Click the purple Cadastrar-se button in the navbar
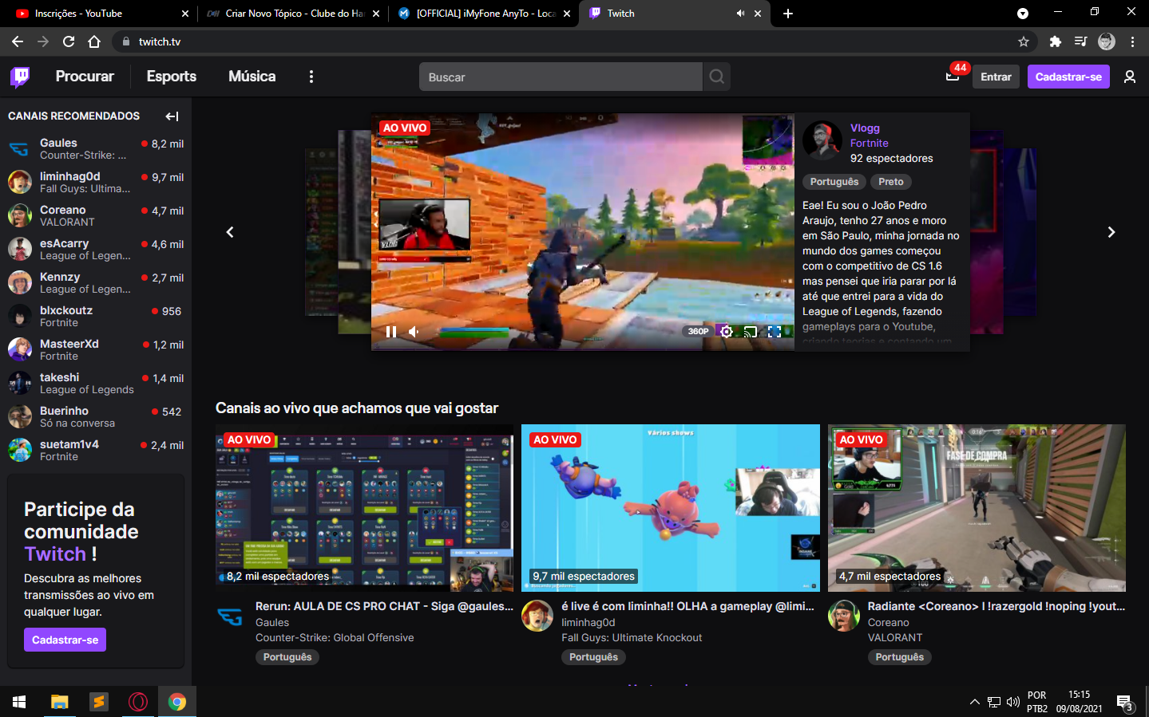The image size is (1149, 717). pos(1068,77)
